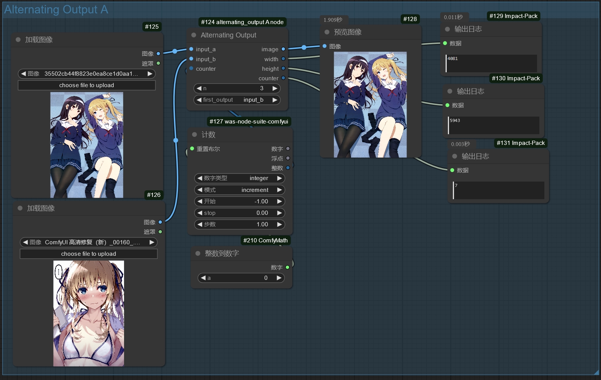Increase the a value in 整数到数字
601x380 pixels.
pyautogui.click(x=279, y=278)
